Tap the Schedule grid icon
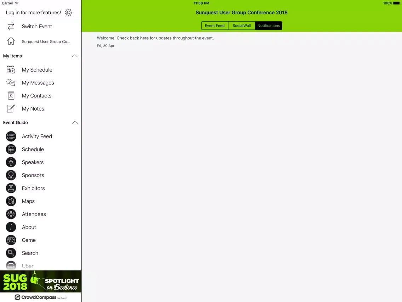This screenshot has width=402, height=302. [11, 149]
